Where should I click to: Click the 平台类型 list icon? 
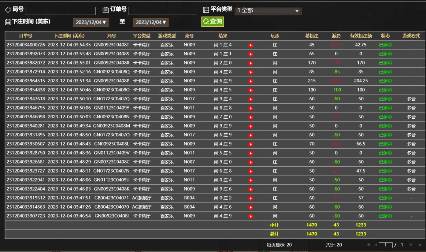click(x=206, y=10)
